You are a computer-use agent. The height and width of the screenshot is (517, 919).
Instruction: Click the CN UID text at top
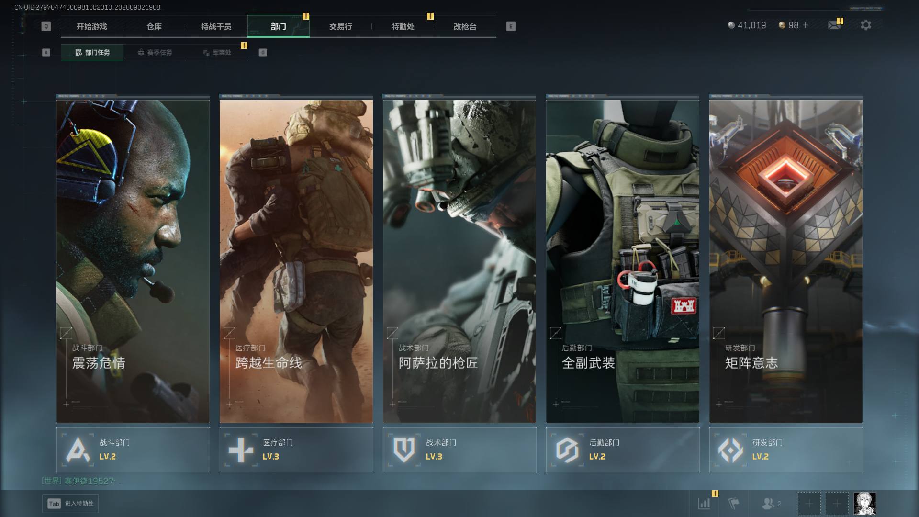point(88,7)
